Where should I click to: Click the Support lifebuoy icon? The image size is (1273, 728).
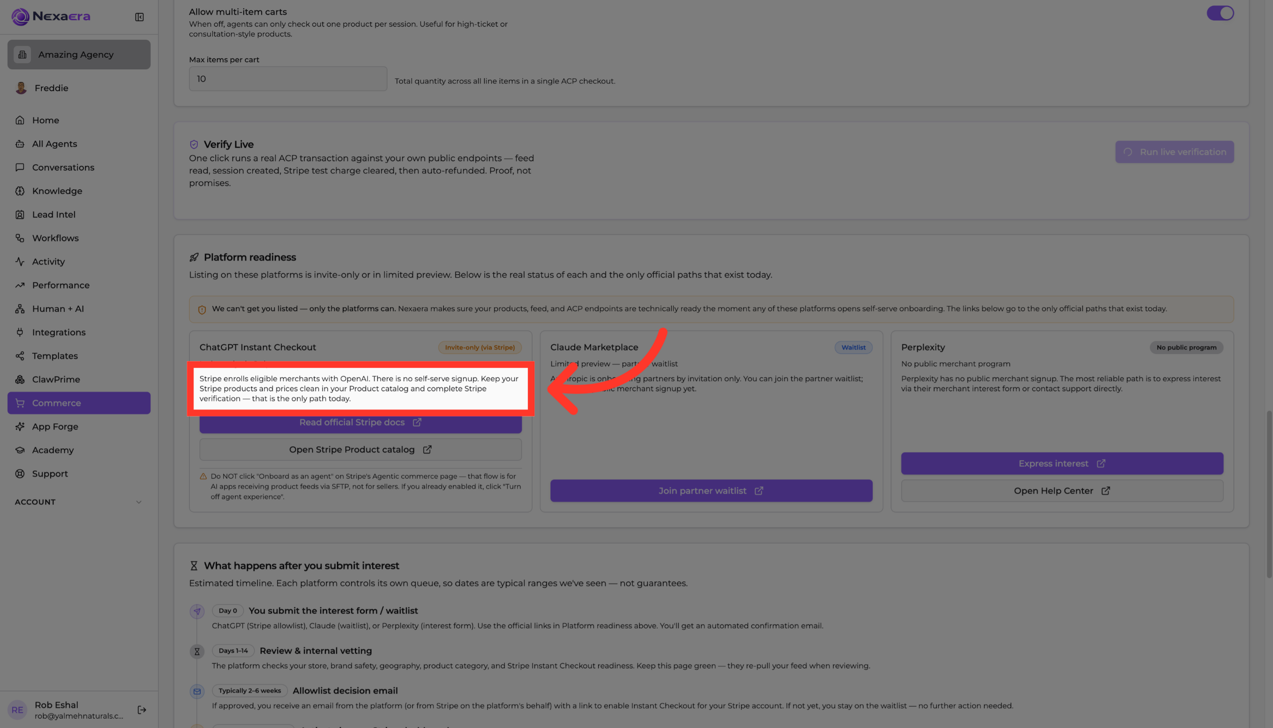(x=20, y=473)
